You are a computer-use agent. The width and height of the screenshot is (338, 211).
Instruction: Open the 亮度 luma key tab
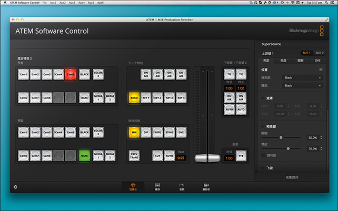pos(266,61)
